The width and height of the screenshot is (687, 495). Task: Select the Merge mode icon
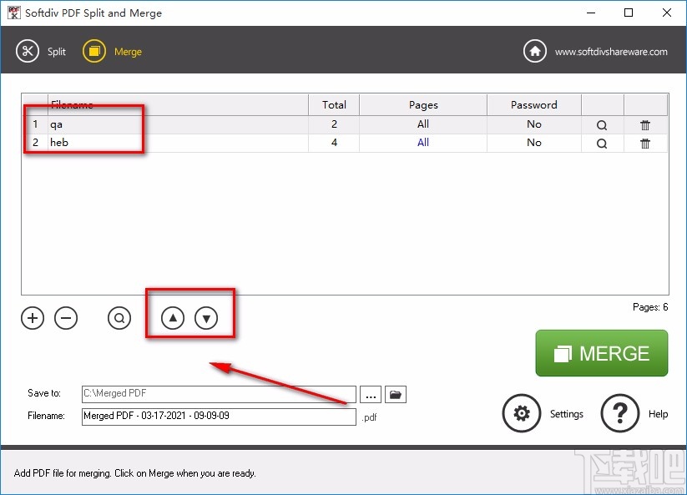point(94,51)
